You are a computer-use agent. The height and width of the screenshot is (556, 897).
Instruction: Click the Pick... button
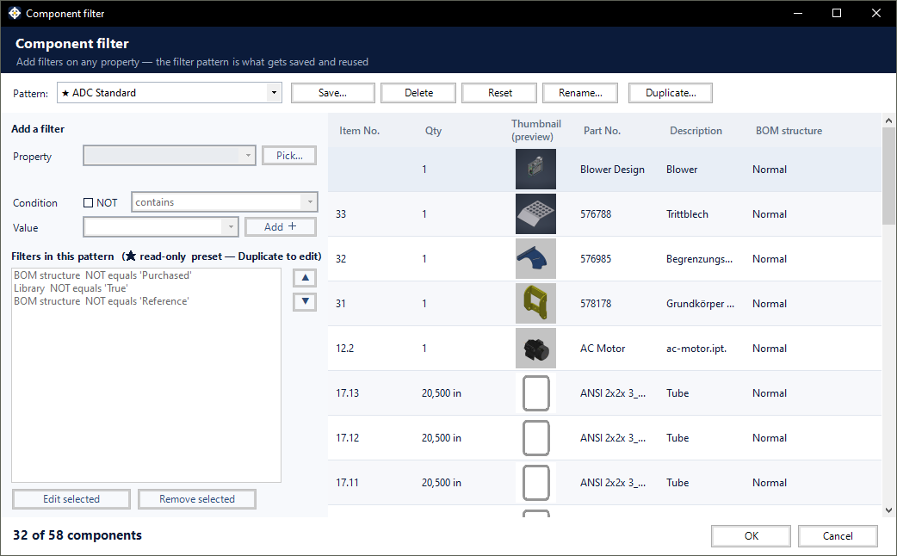click(289, 156)
